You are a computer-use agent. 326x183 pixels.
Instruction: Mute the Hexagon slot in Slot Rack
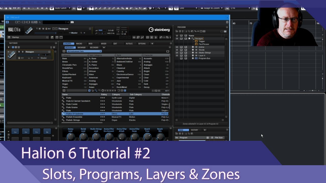[19, 52]
